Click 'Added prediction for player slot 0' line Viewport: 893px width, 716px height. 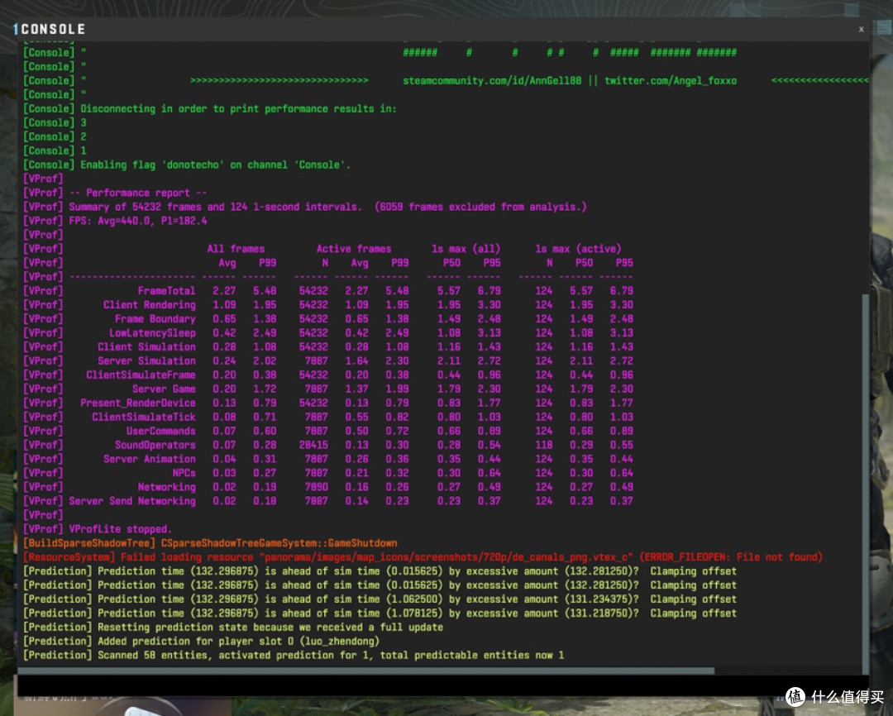pos(201,642)
